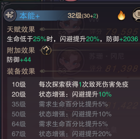The image size is (140, 139).
Task: Click the flame icon near level text
Action: 121,15
